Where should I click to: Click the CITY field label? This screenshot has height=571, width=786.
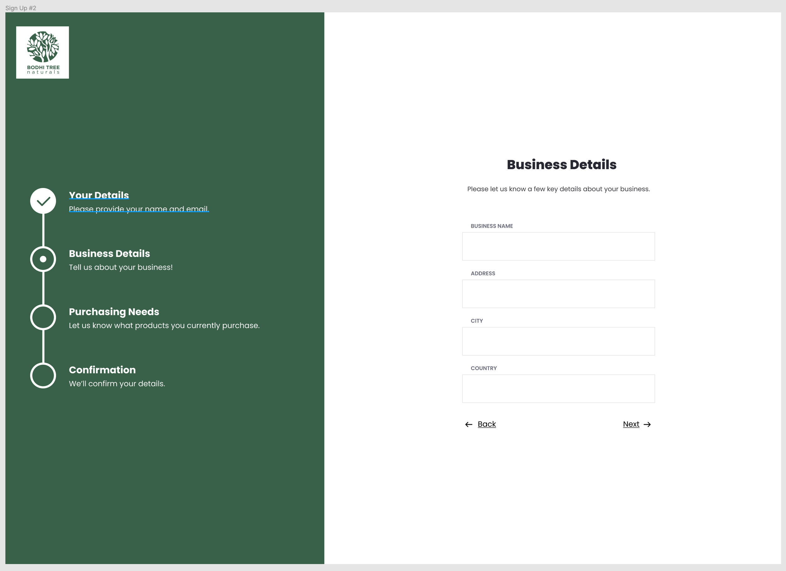[x=477, y=321]
